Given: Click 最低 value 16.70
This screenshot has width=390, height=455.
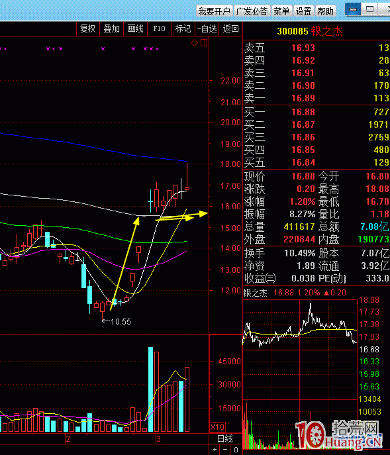Looking at the screenshot, I should tap(377, 201).
